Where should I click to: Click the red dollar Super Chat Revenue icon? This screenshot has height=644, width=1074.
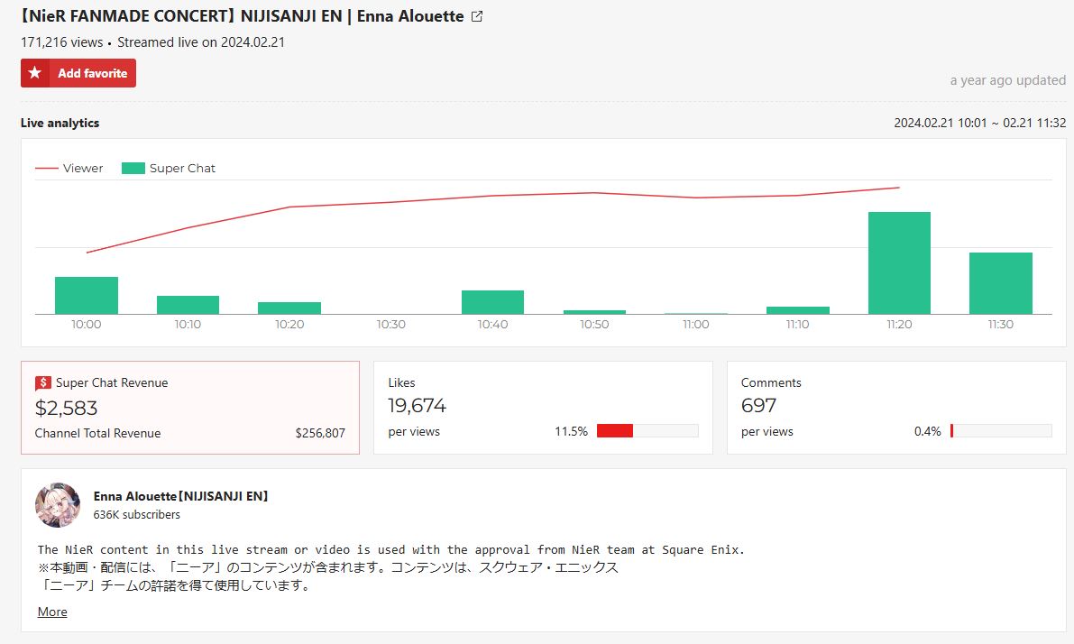click(x=43, y=383)
